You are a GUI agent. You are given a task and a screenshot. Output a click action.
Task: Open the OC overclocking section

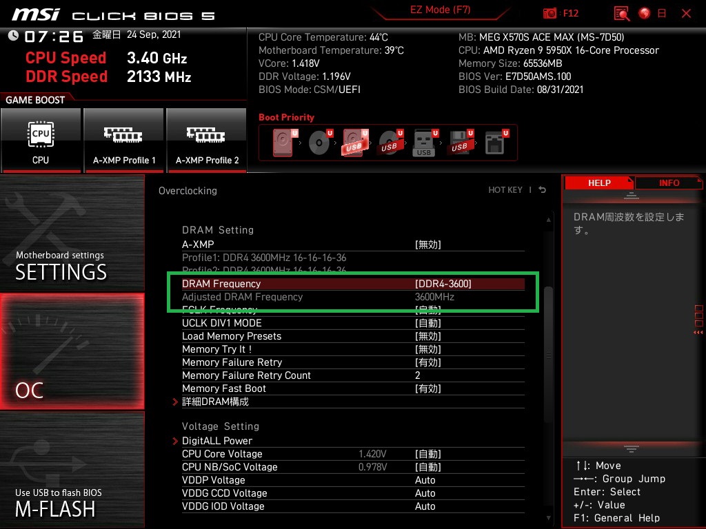point(72,351)
